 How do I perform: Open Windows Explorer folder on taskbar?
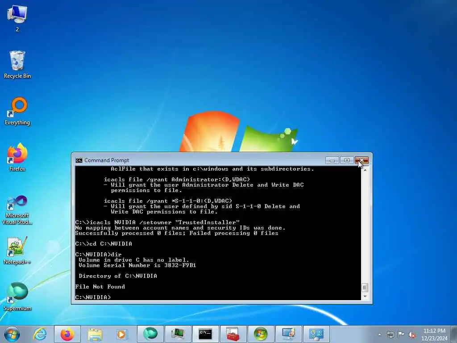click(95, 334)
